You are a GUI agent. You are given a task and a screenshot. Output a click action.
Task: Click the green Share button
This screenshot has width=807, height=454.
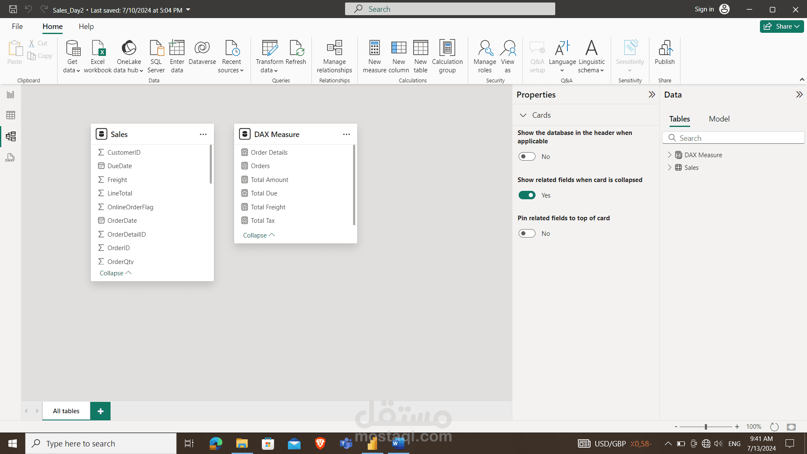click(781, 26)
